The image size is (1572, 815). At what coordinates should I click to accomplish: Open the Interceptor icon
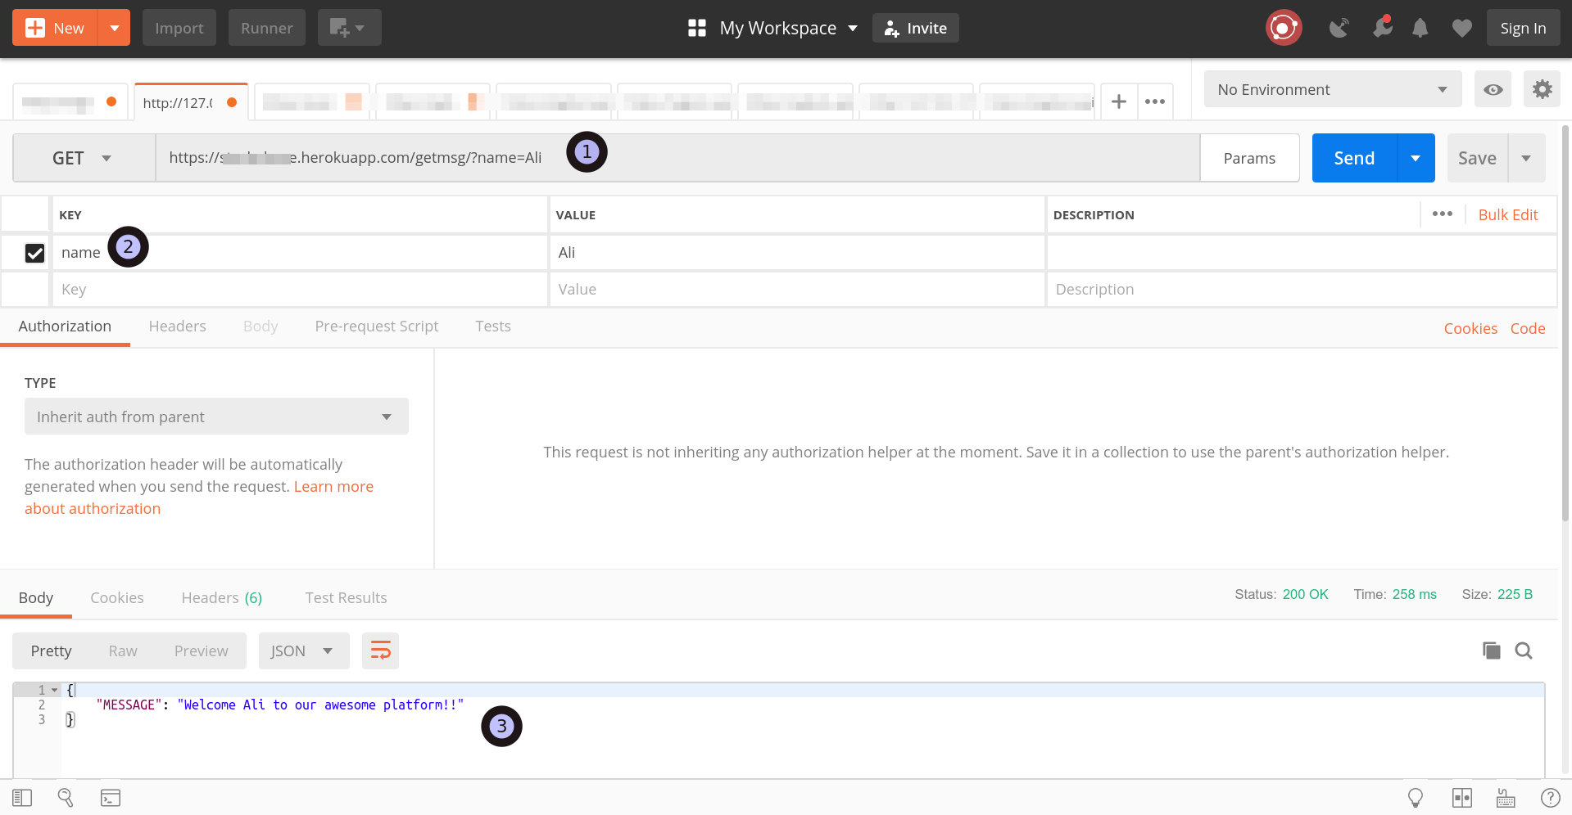[x=1384, y=27]
